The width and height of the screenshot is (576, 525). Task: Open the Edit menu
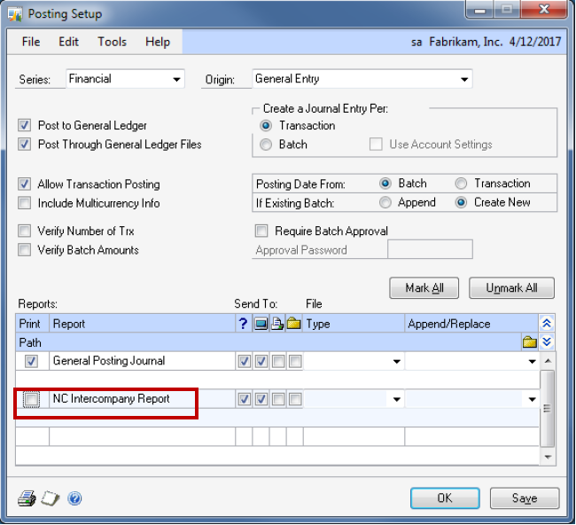pos(68,42)
